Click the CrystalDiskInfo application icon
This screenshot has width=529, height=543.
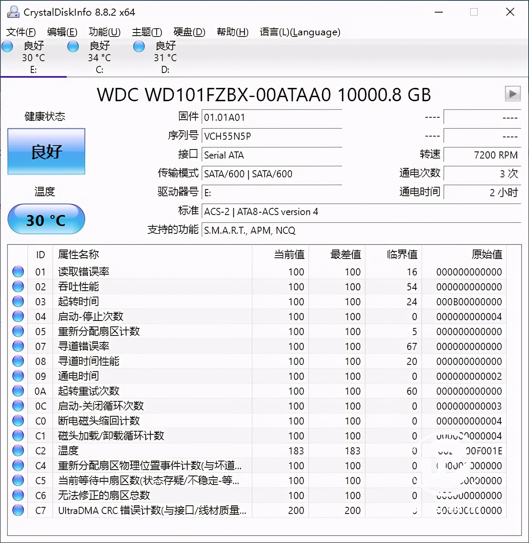pos(13,12)
